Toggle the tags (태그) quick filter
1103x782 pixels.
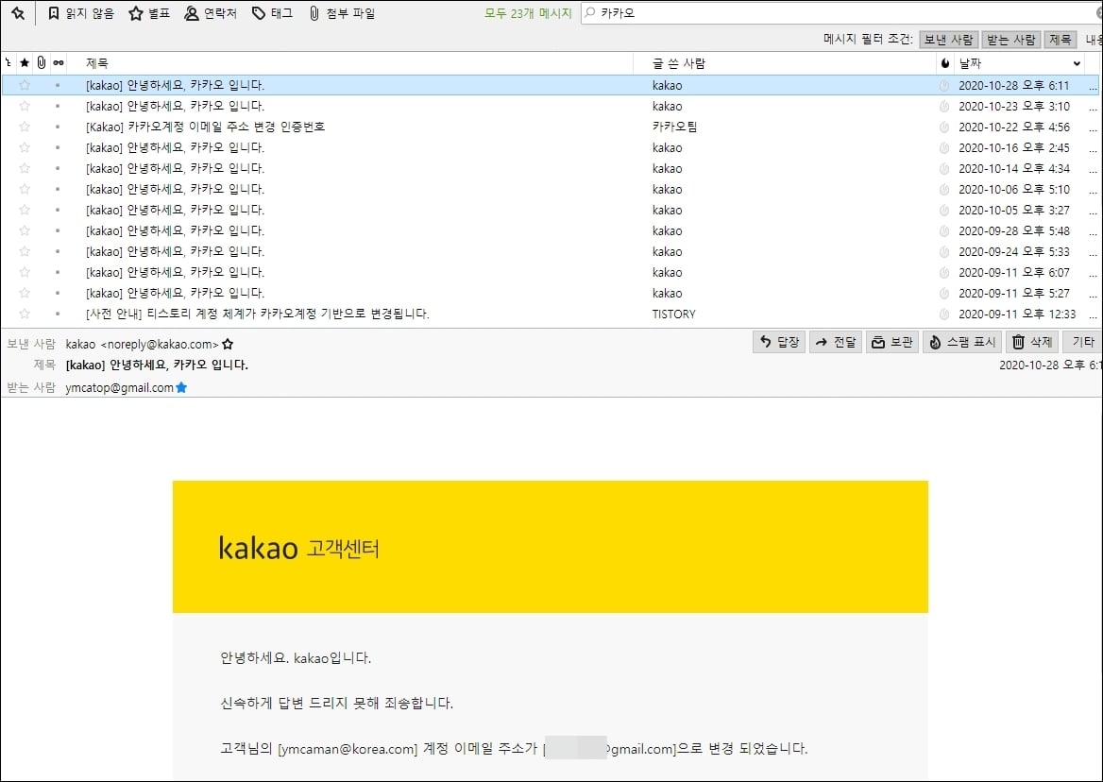[x=272, y=12]
